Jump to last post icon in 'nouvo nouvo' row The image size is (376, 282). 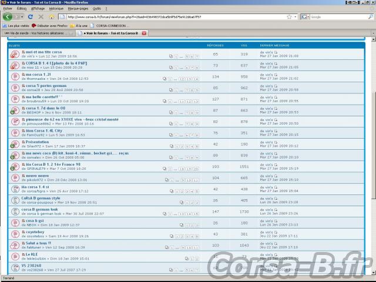click(276, 176)
